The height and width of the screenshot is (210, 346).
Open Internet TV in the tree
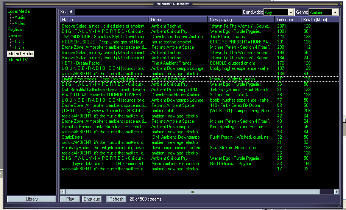point(17,60)
